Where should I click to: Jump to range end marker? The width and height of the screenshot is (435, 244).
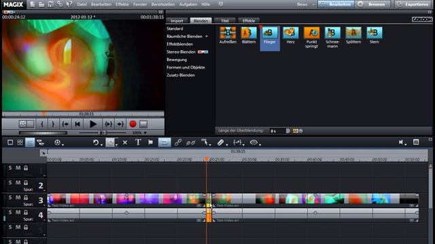[x=120, y=124]
